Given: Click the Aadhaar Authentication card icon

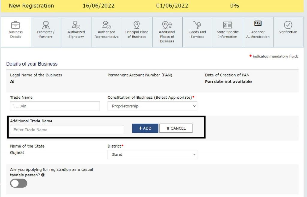Looking at the screenshot, I should (258, 24).
